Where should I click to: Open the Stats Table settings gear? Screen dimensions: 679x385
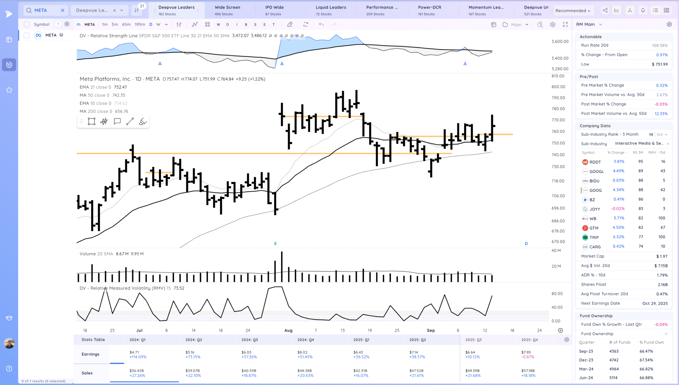[x=567, y=340]
